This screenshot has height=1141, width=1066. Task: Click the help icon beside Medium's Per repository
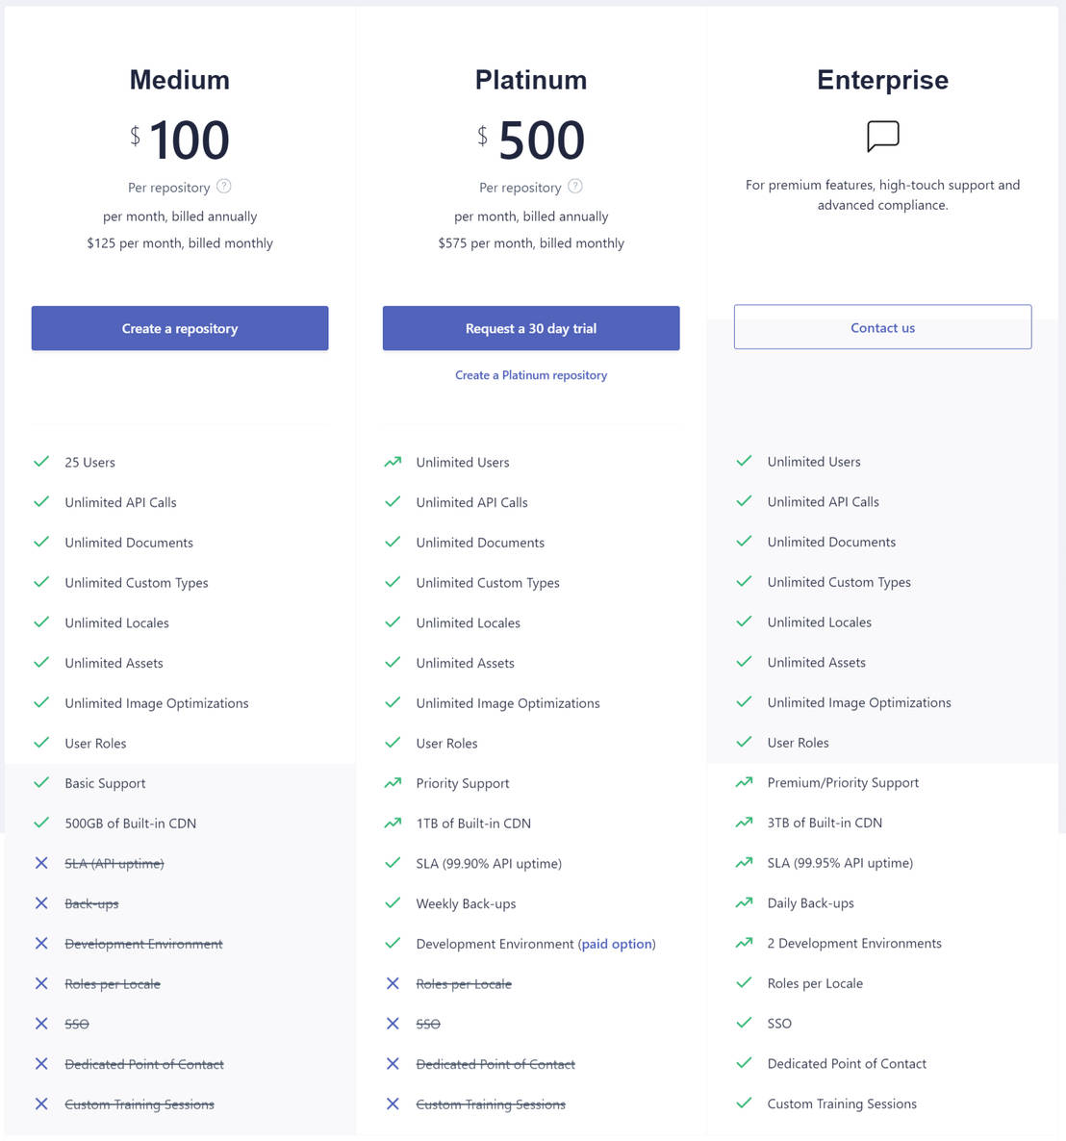tap(224, 187)
